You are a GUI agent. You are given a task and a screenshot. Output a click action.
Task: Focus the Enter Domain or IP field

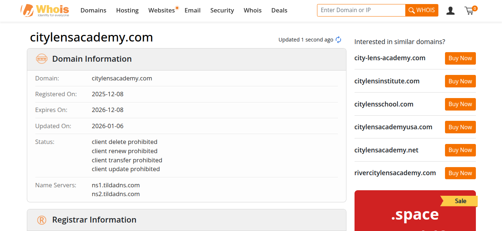(361, 10)
